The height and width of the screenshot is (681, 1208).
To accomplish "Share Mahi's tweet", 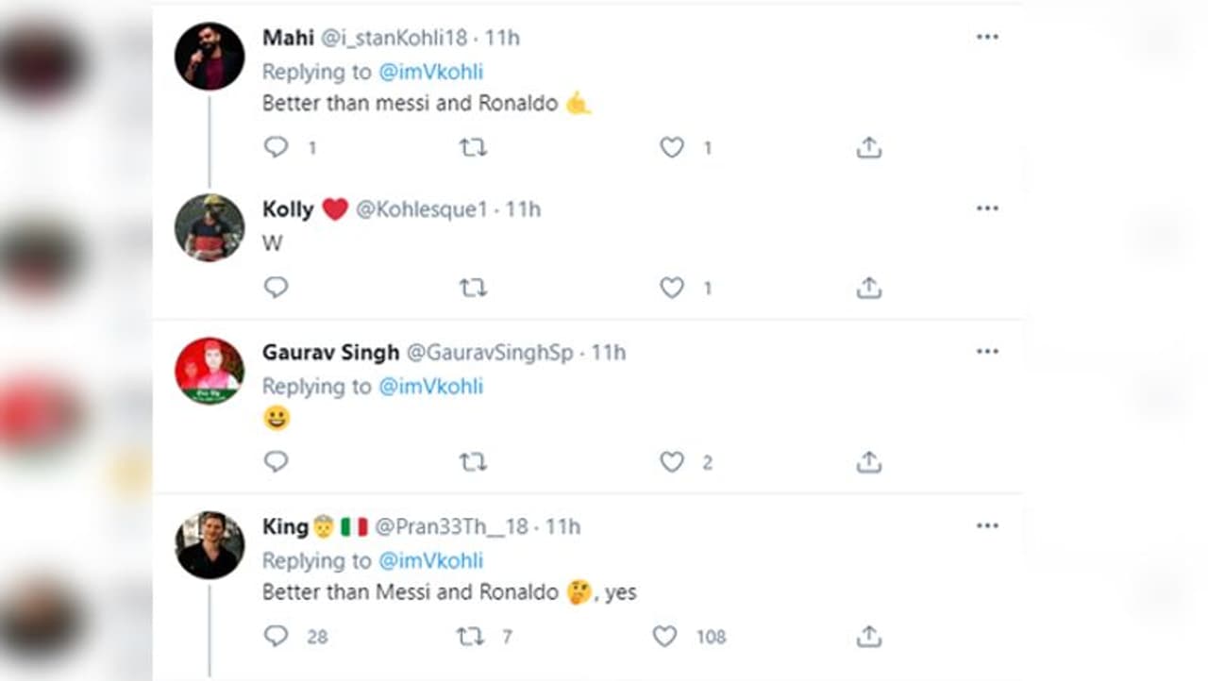I will 868,147.
